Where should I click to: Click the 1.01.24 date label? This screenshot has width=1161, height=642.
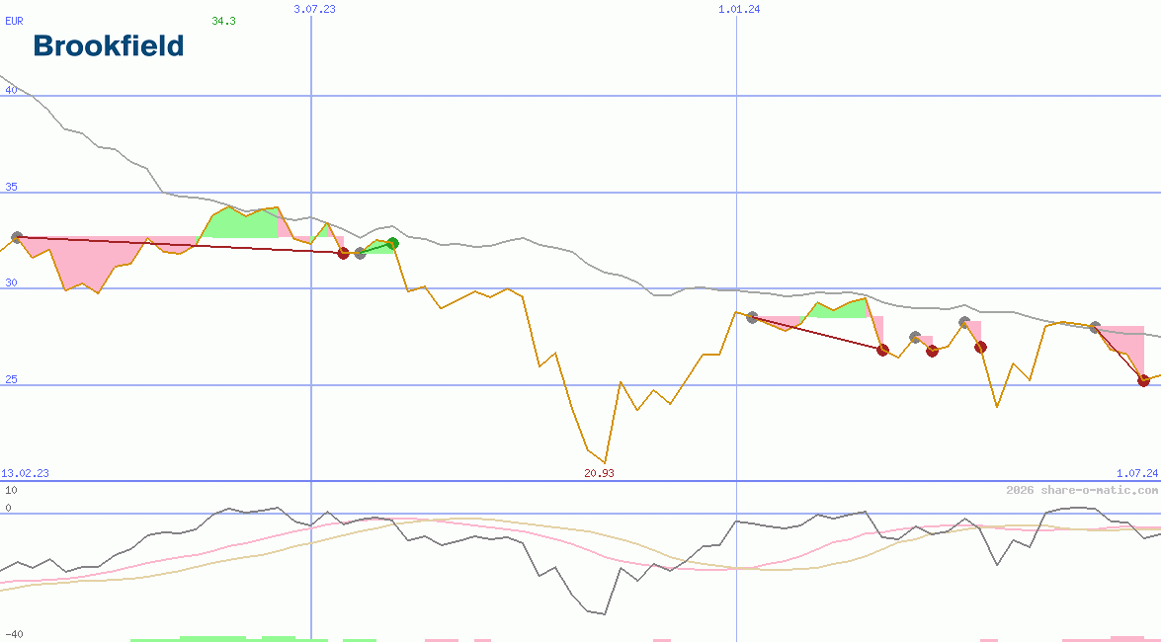click(739, 9)
